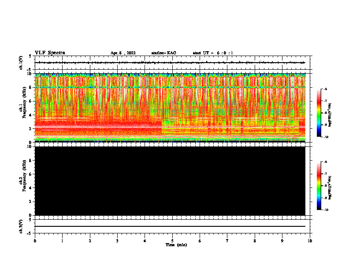Click time-axis tick label "2"
This screenshot has width=349, height=270.
tap(90, 241)
